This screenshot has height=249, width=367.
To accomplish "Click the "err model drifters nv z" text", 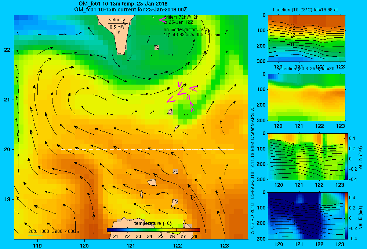I will pyautogui.click(x=186, y=30).
